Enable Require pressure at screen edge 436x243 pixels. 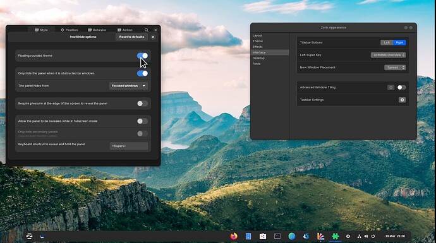tap(142, 104)
